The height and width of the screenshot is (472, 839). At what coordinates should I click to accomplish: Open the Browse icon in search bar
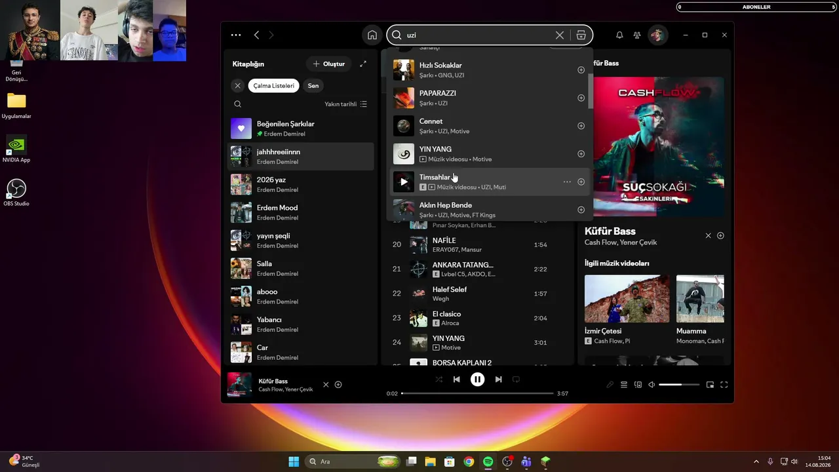tap(581, 35)
